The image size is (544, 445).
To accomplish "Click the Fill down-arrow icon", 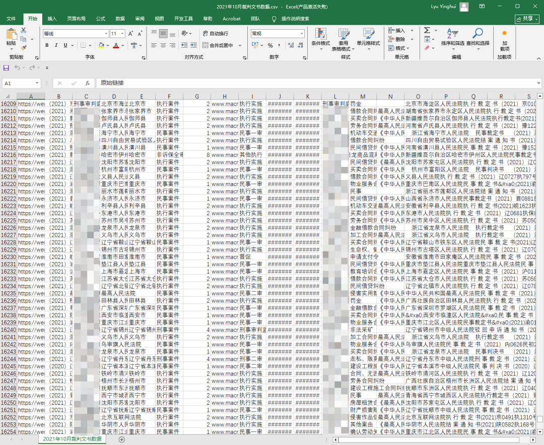I will (428, 39).
